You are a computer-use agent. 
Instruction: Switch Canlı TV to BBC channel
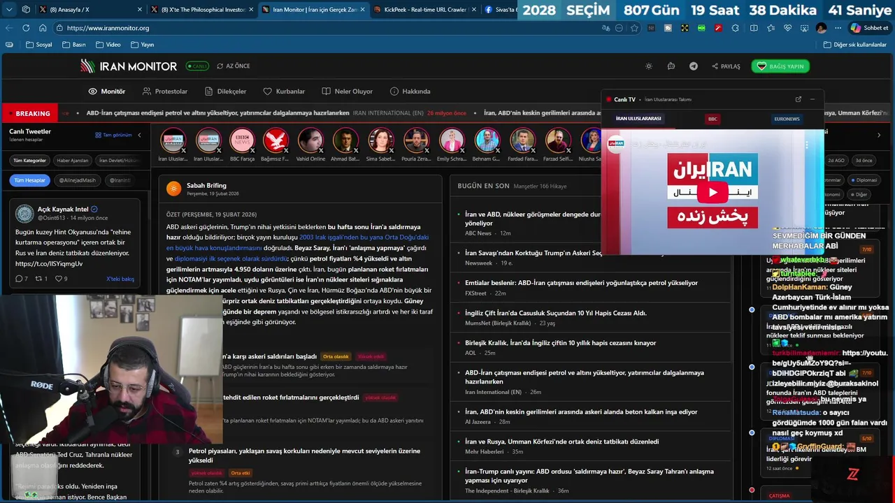pos(713,119)
